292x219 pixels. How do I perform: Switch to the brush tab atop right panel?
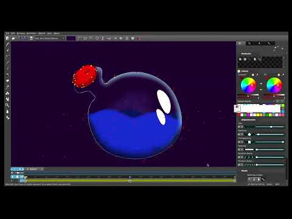pos(269,43)
